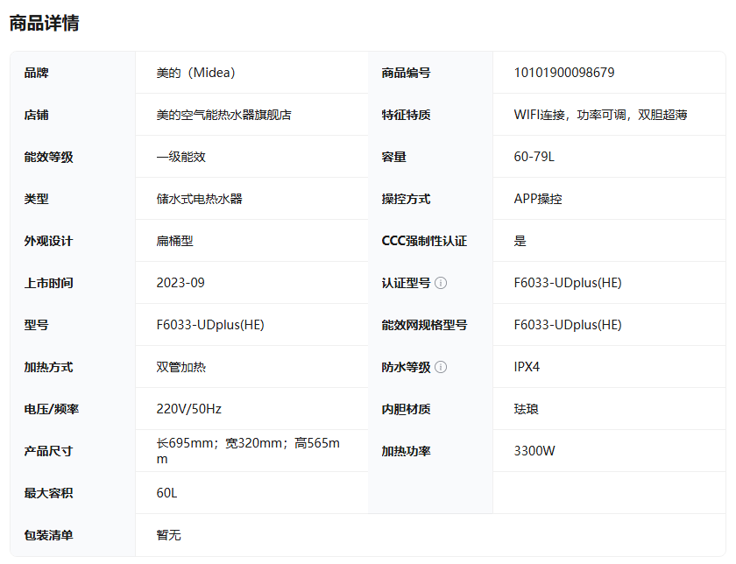Select the value APP操控
This screenshot has width=736, height=564.
[538, 199]
